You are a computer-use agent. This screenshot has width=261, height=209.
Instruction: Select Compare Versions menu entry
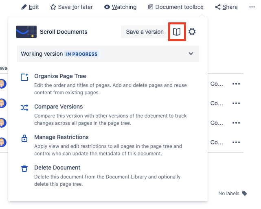(x=58, y=107)
